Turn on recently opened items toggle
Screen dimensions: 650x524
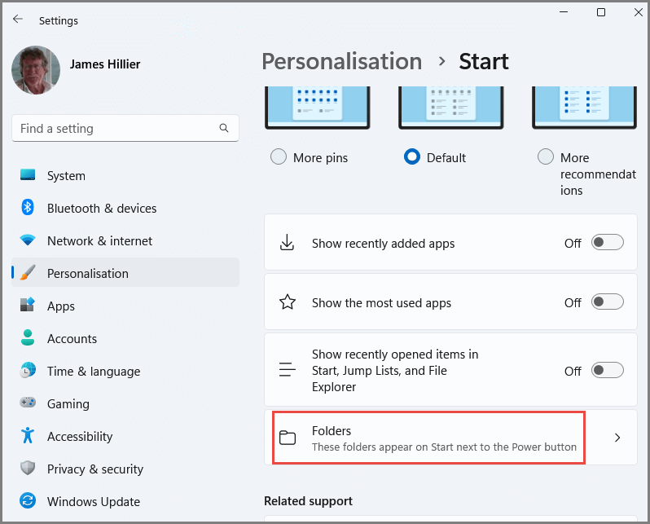608,370
